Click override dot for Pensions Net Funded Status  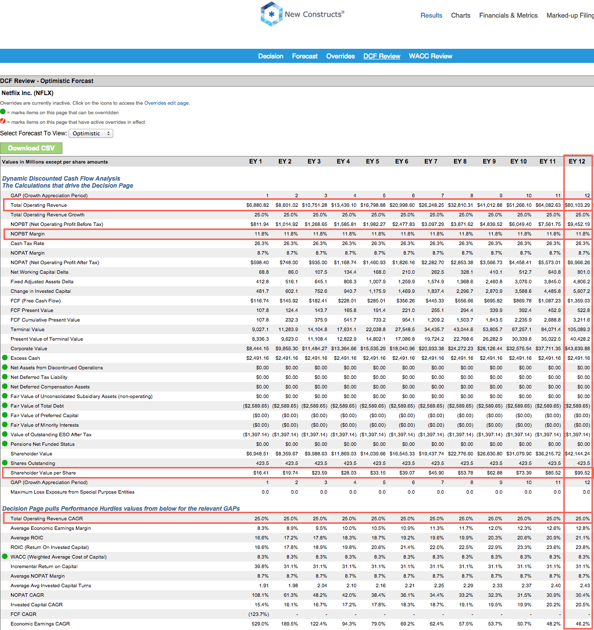[5, 444]
